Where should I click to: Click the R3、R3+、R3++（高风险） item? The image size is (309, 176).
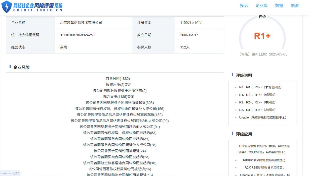(x=257, y=110)
